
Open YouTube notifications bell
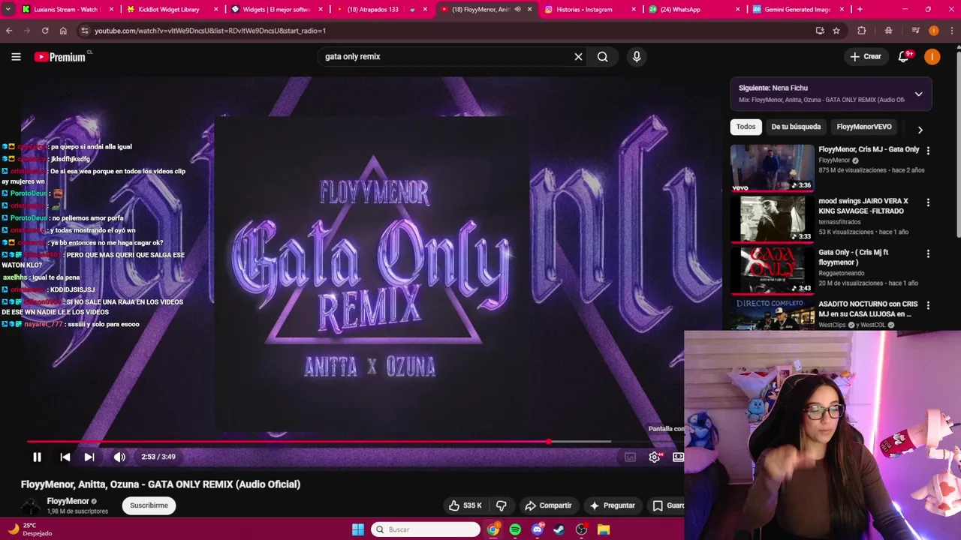click(904, 56)
